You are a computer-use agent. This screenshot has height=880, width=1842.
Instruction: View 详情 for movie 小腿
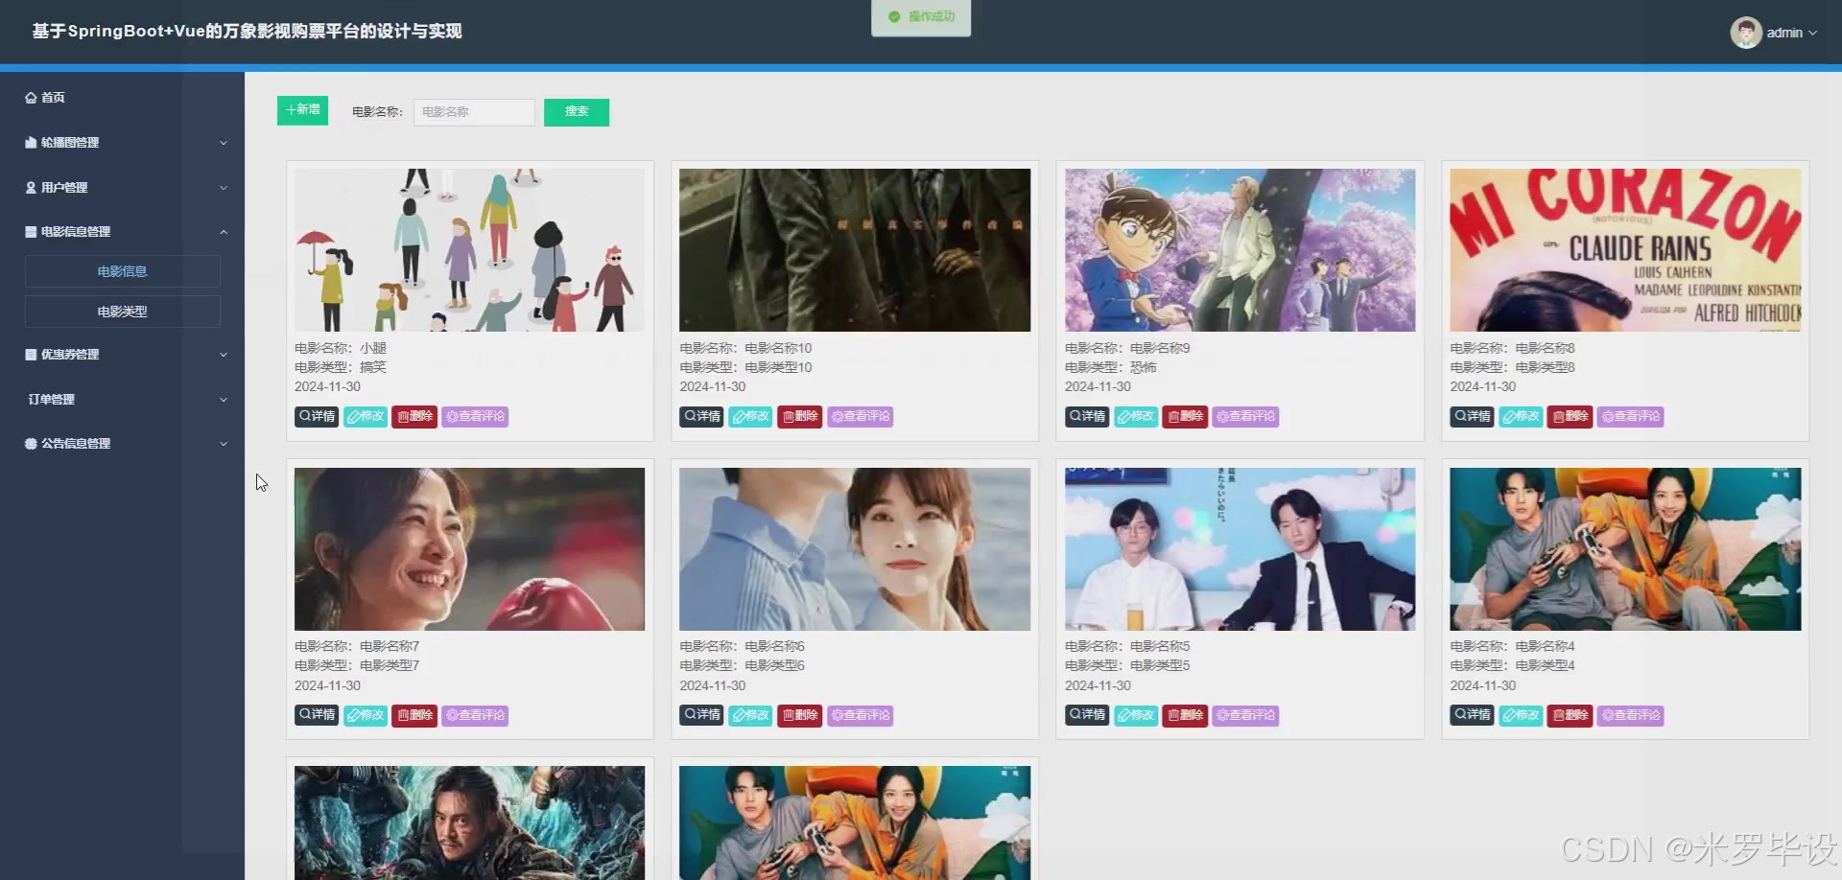(x=317, y=416)
